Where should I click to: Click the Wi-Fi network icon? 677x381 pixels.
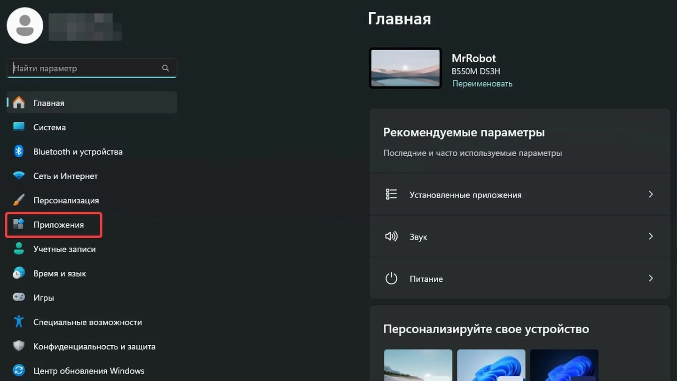click(x=19, y=176)
